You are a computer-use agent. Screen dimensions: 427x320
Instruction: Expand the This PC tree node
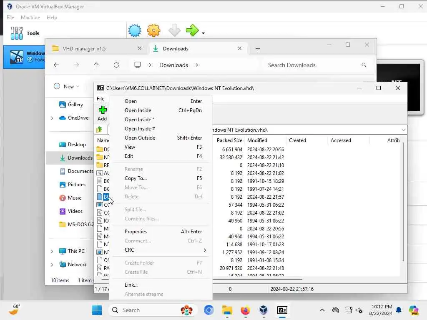tap(52, 251)
